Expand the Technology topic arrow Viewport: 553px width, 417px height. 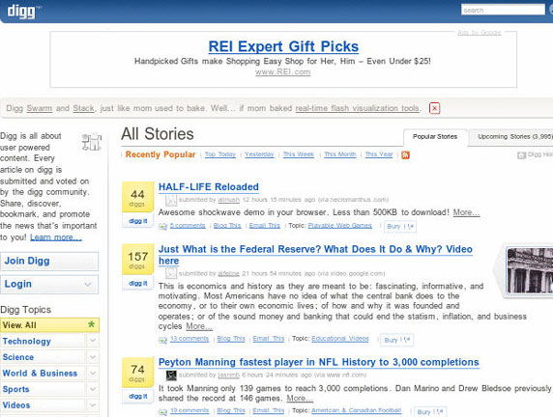click(x=93, y=341)
